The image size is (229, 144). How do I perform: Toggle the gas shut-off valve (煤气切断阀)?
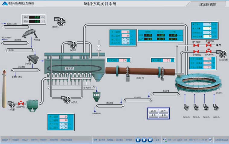197,45
